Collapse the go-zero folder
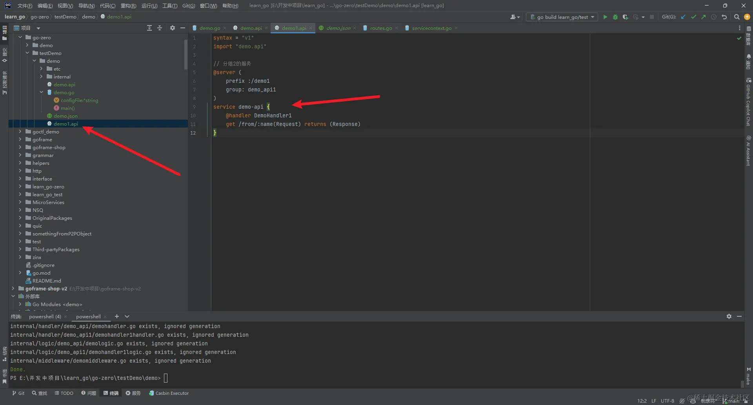The width and height of the screenshot is (753, 405). [20, 37]
